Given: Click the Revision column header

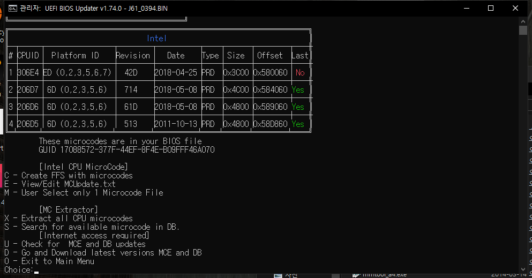Looking at the screenshot, I should click(133, 55).
